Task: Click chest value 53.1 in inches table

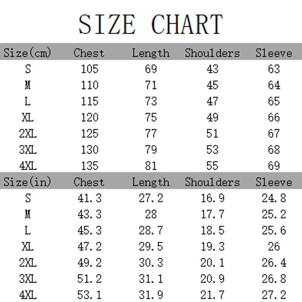Action: 89,294
